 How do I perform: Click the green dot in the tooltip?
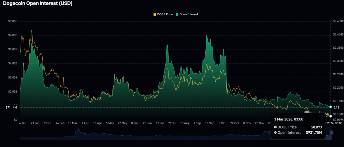coord(275,132)
